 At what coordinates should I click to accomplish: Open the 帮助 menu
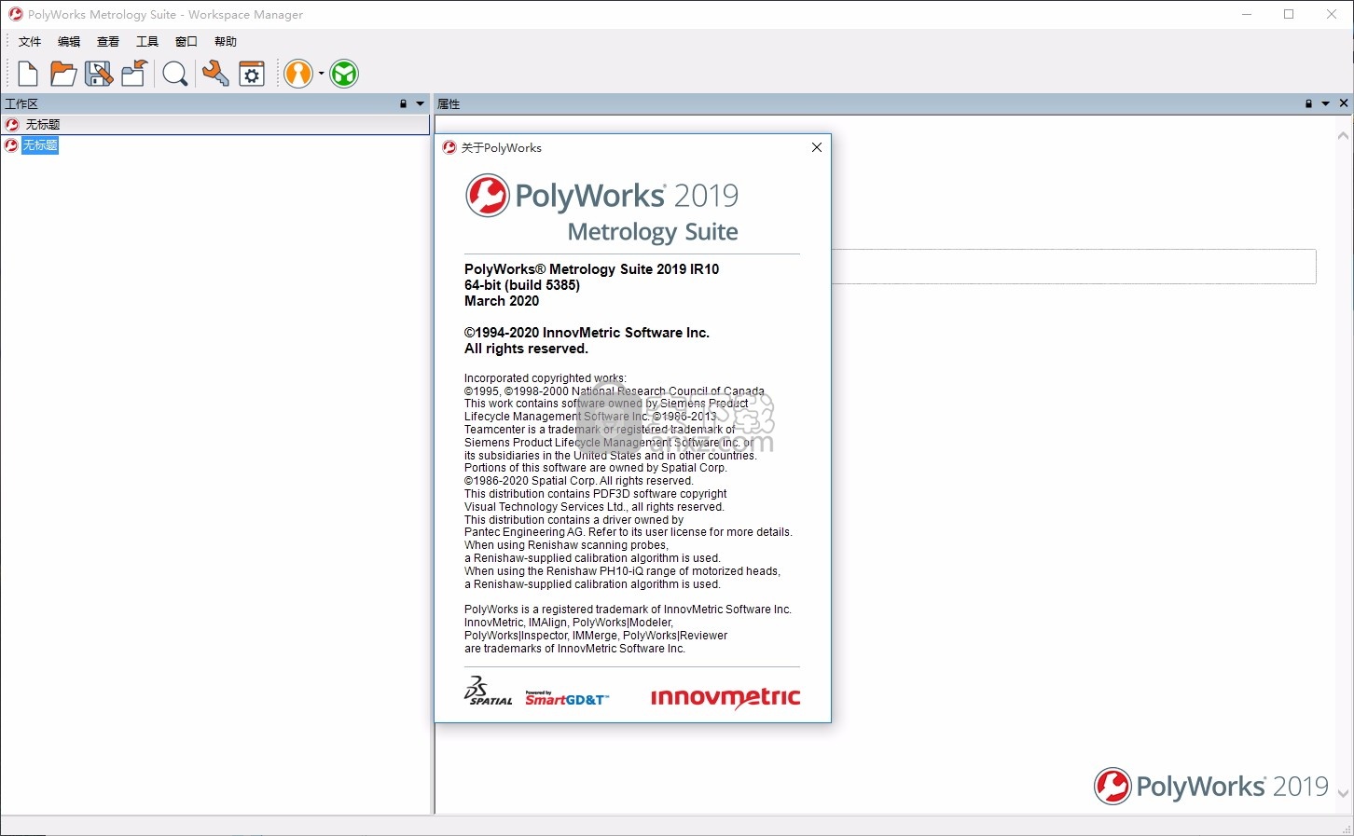click(226, 42)
